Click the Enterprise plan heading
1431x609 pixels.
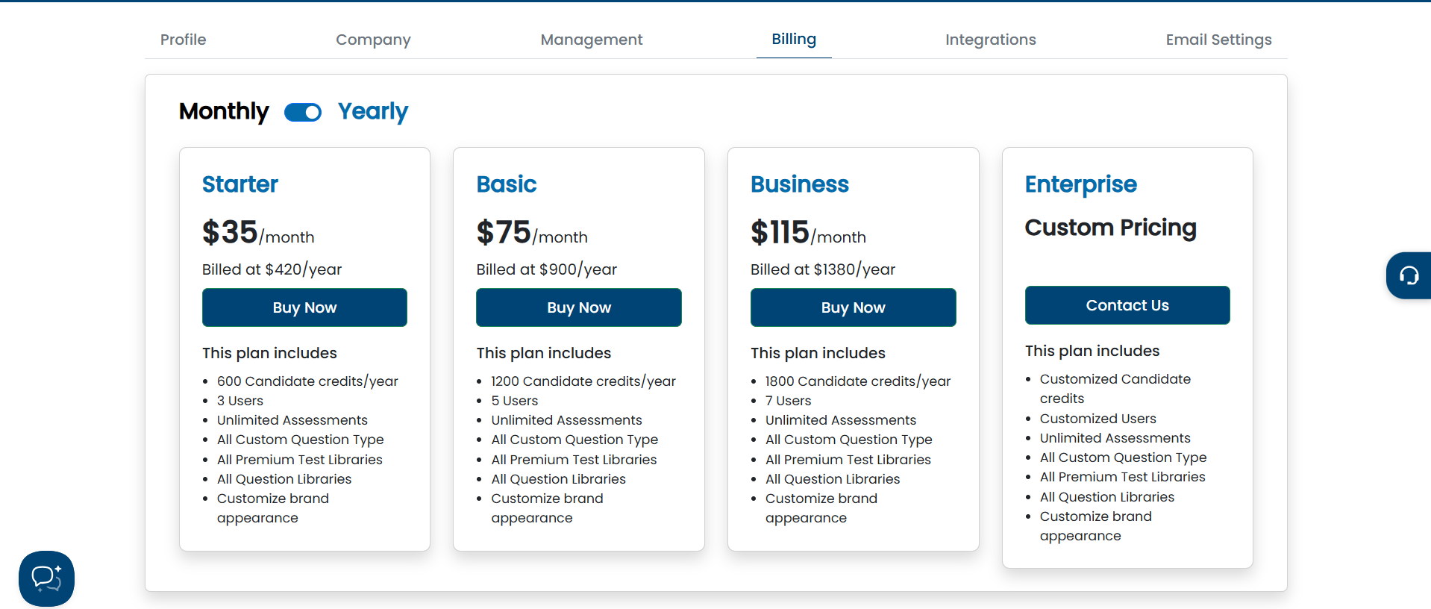coord(1080,184)
